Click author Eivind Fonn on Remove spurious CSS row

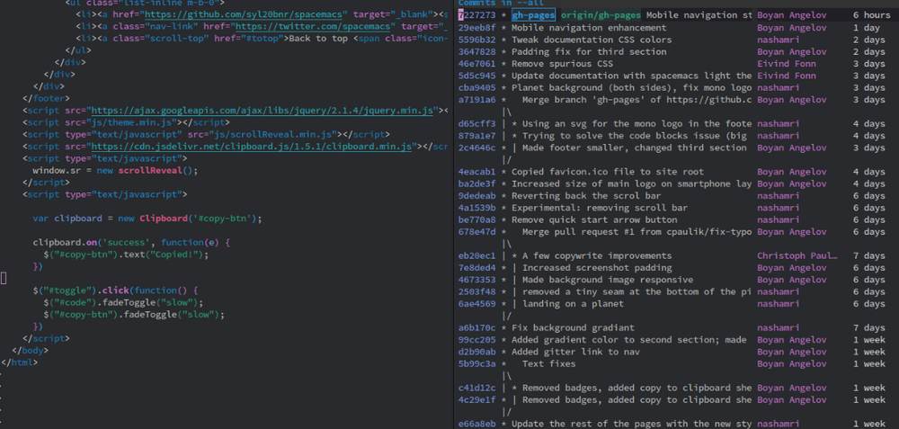787,64
